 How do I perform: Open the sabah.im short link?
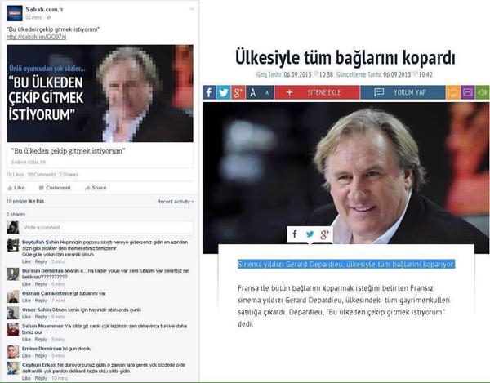coord(36,37)
